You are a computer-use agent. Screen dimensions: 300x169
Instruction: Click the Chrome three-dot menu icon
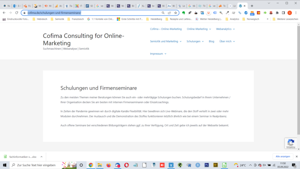coord(295,13)
